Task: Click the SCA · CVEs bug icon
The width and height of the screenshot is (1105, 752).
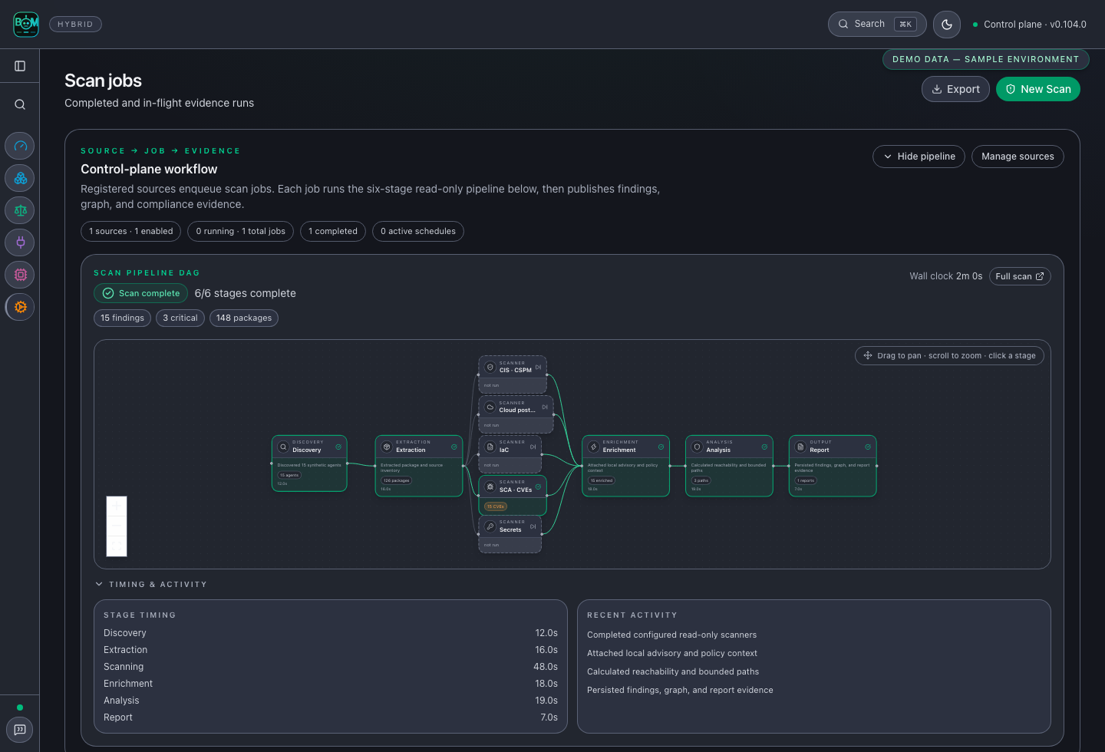Action: click(x=490, y=486)
